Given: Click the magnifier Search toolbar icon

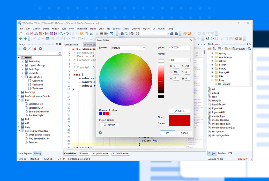Looking at the screenshot, I should (x=61, y=33).
